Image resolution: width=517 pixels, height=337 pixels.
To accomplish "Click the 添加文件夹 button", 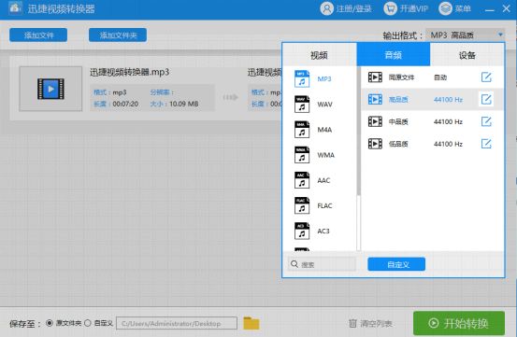I will tap(118, 35).
